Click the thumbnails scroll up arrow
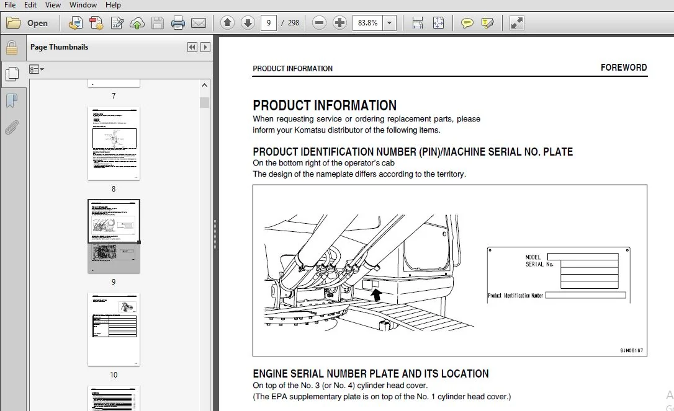 pos(205,85)
